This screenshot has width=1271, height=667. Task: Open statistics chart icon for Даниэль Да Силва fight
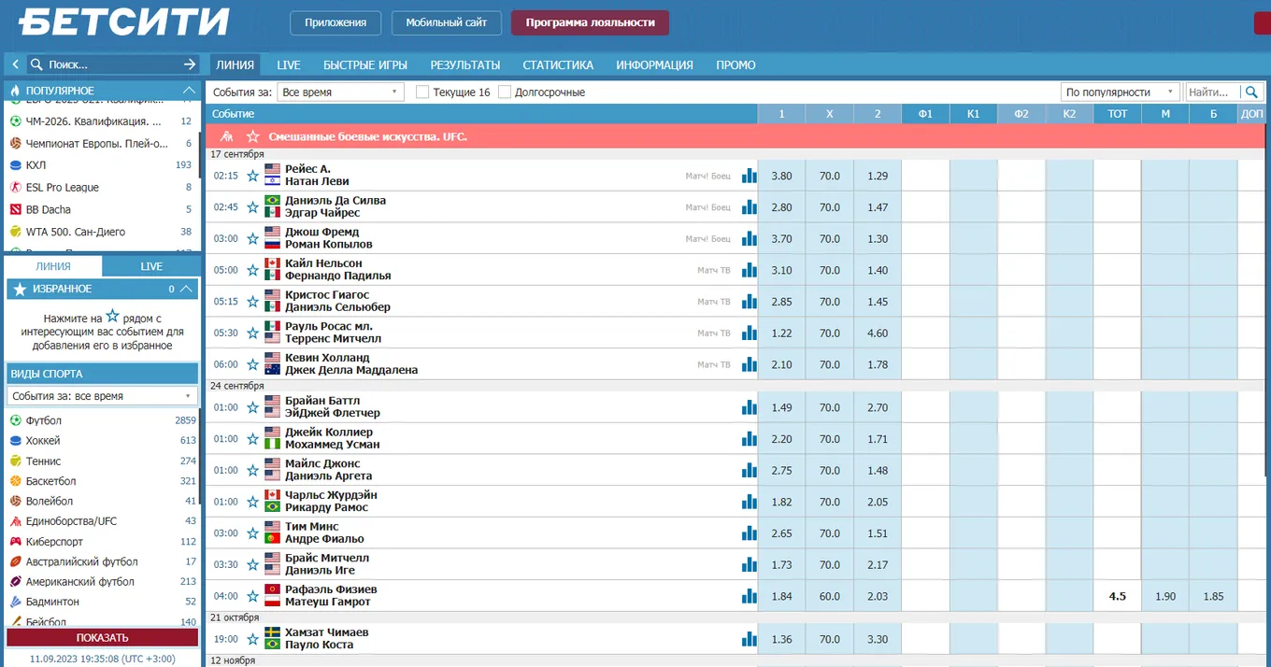[x=749, y=206]
